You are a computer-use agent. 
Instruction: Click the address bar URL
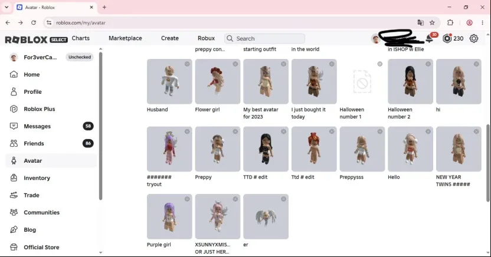click(81, 22)
